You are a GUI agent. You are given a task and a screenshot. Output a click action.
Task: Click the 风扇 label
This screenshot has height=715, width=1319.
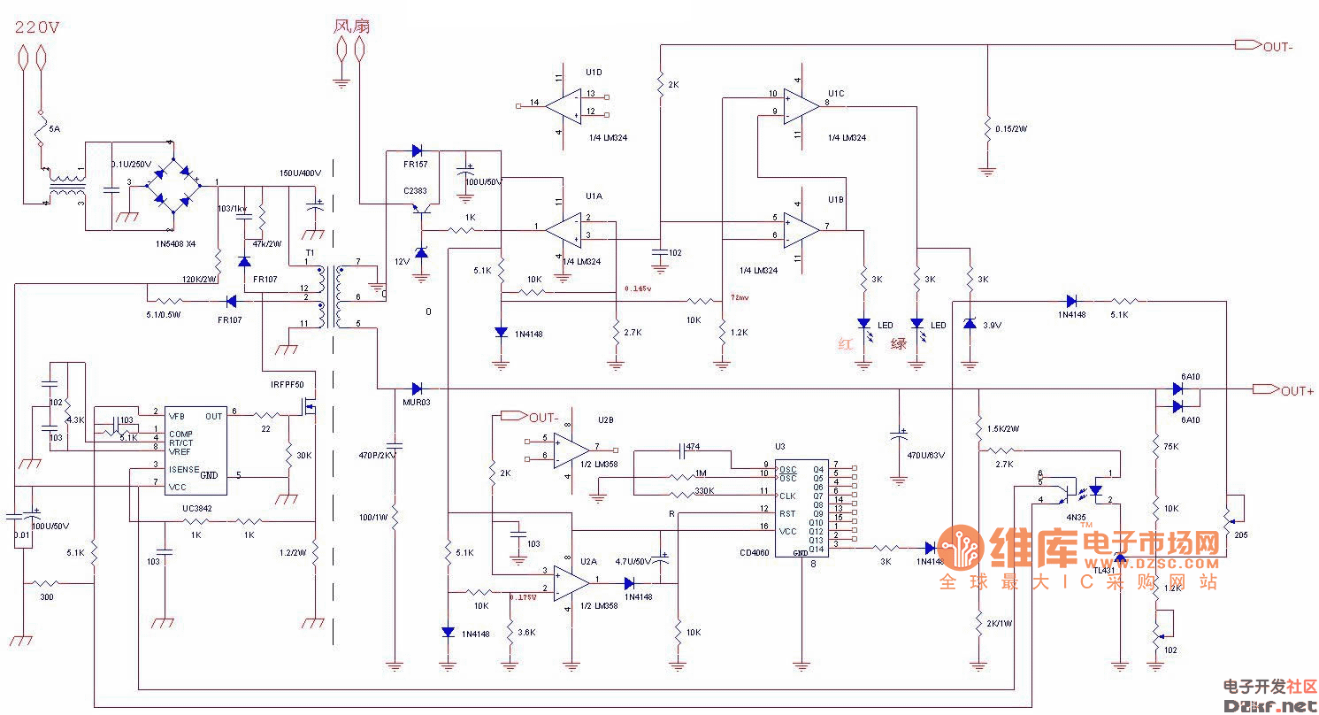351,26
